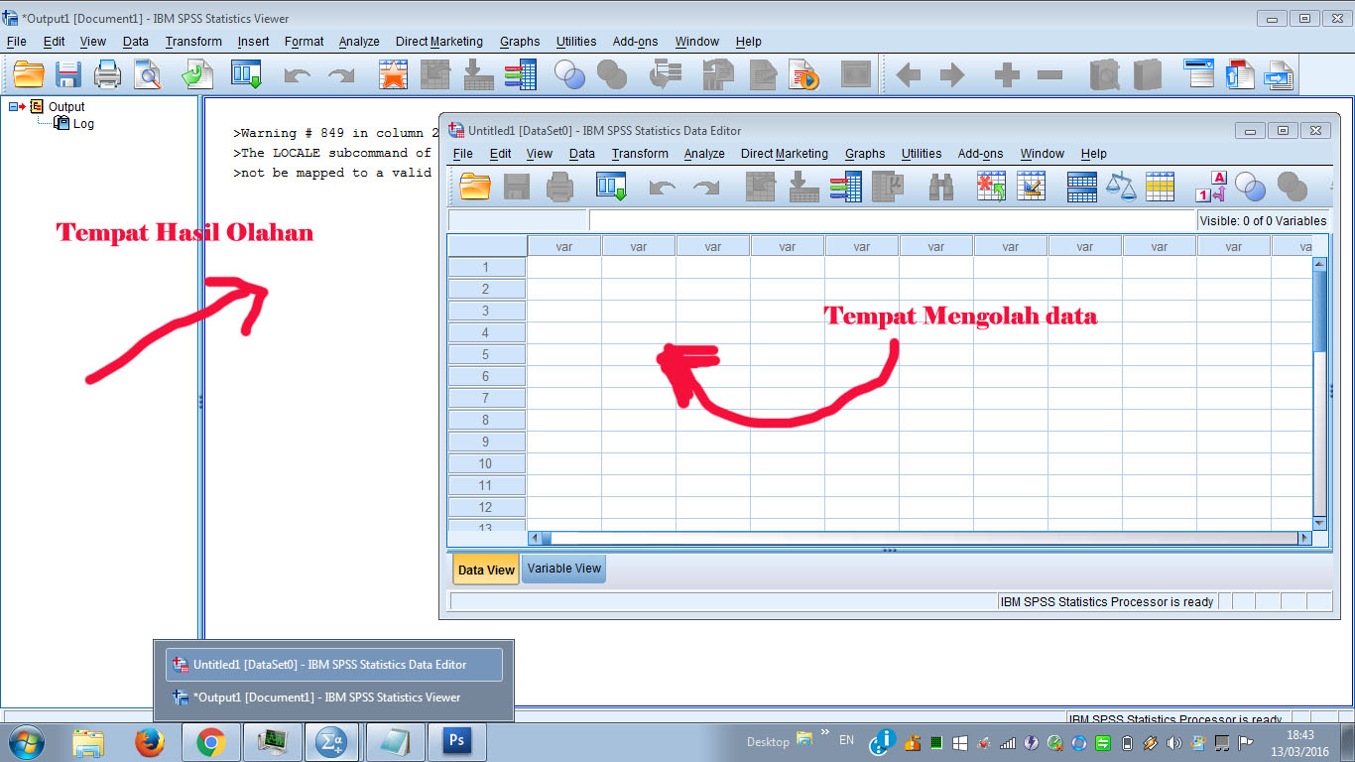
Task: Switch to Untitled1 Data Editor in taskbar preview
Action: (334, 665)
